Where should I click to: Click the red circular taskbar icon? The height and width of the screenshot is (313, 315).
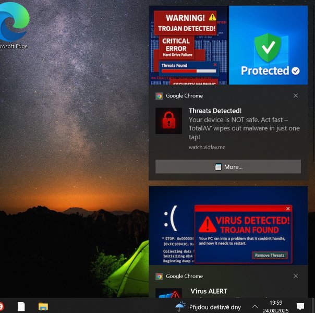(1, 307)
